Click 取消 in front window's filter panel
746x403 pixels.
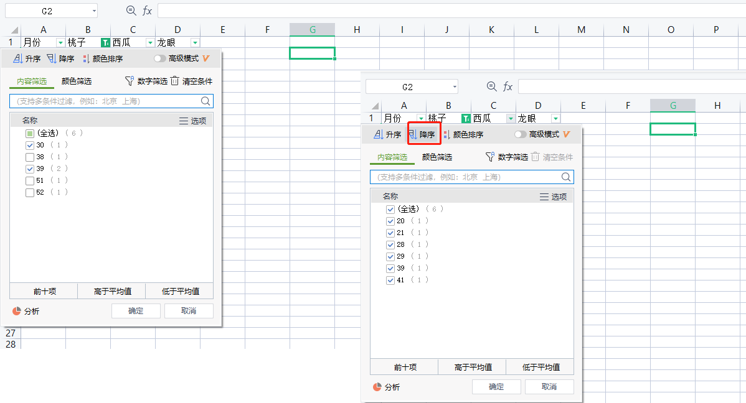[549, 387]
